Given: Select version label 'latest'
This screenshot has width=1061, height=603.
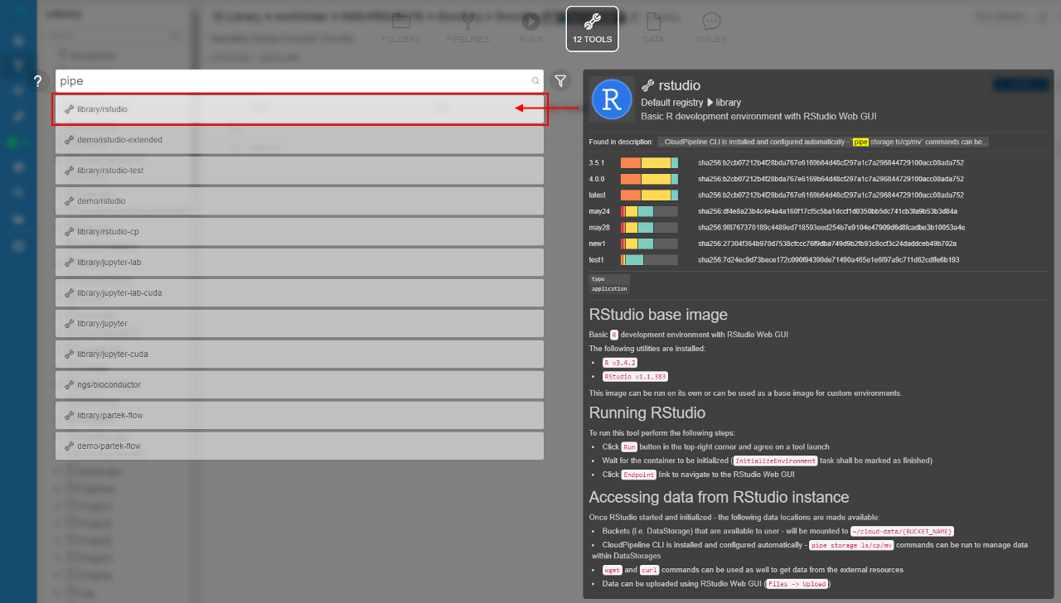Looking at the screenshot, I should [598, 195].
